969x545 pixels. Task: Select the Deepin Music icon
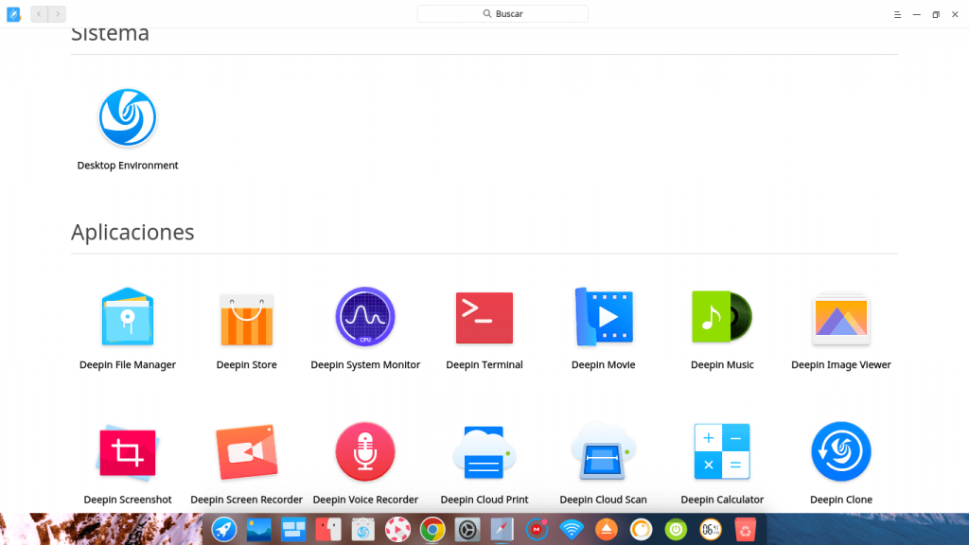click(722, 316)
